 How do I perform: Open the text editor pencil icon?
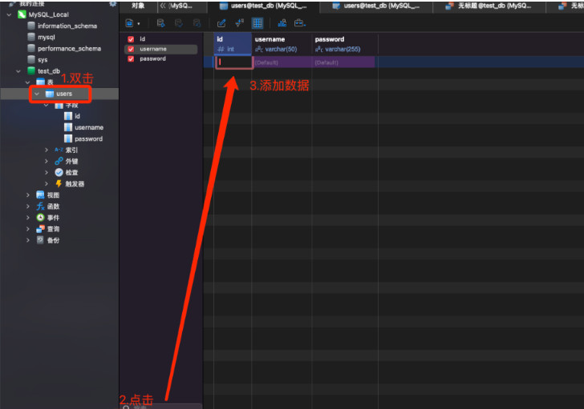tap(221, 23)
